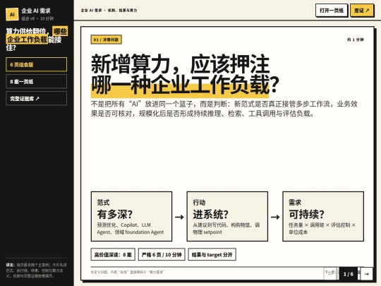Click the yellow 查证 button
381x286 pixels.
pyautogui.click(x=361, y=11)
